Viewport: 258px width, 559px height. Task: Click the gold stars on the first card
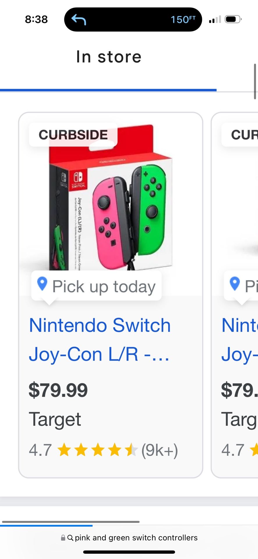click(x=97, y=450)
